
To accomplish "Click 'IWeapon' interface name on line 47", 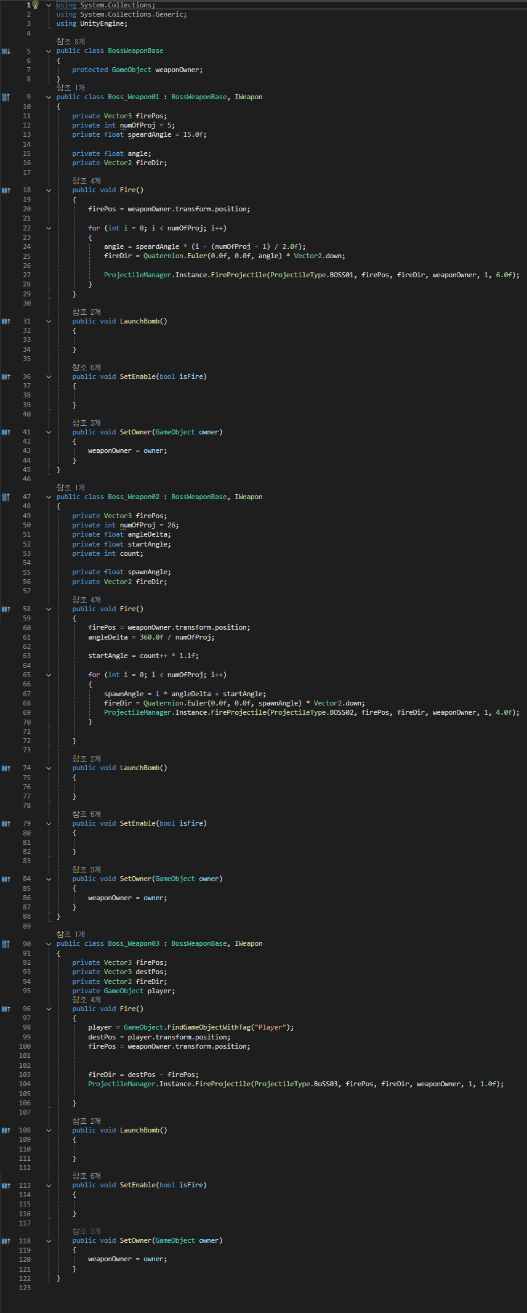I will tap(249, 497).
